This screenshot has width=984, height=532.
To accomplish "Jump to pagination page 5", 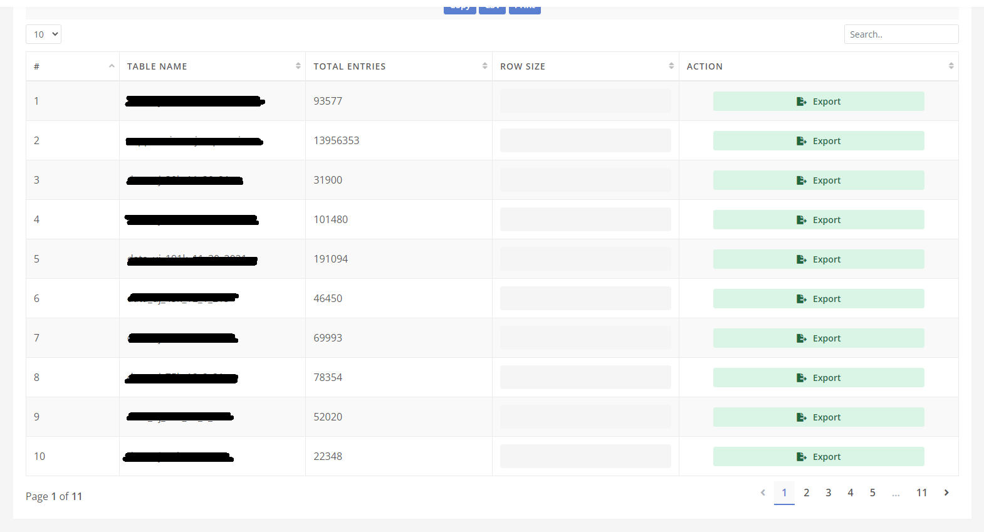I will click(872, 493).
